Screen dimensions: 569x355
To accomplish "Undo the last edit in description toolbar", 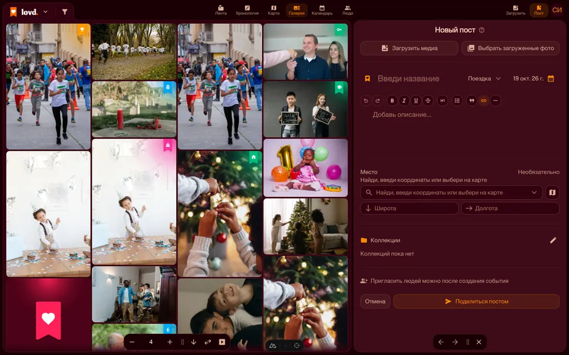I will tap(366, 101).
